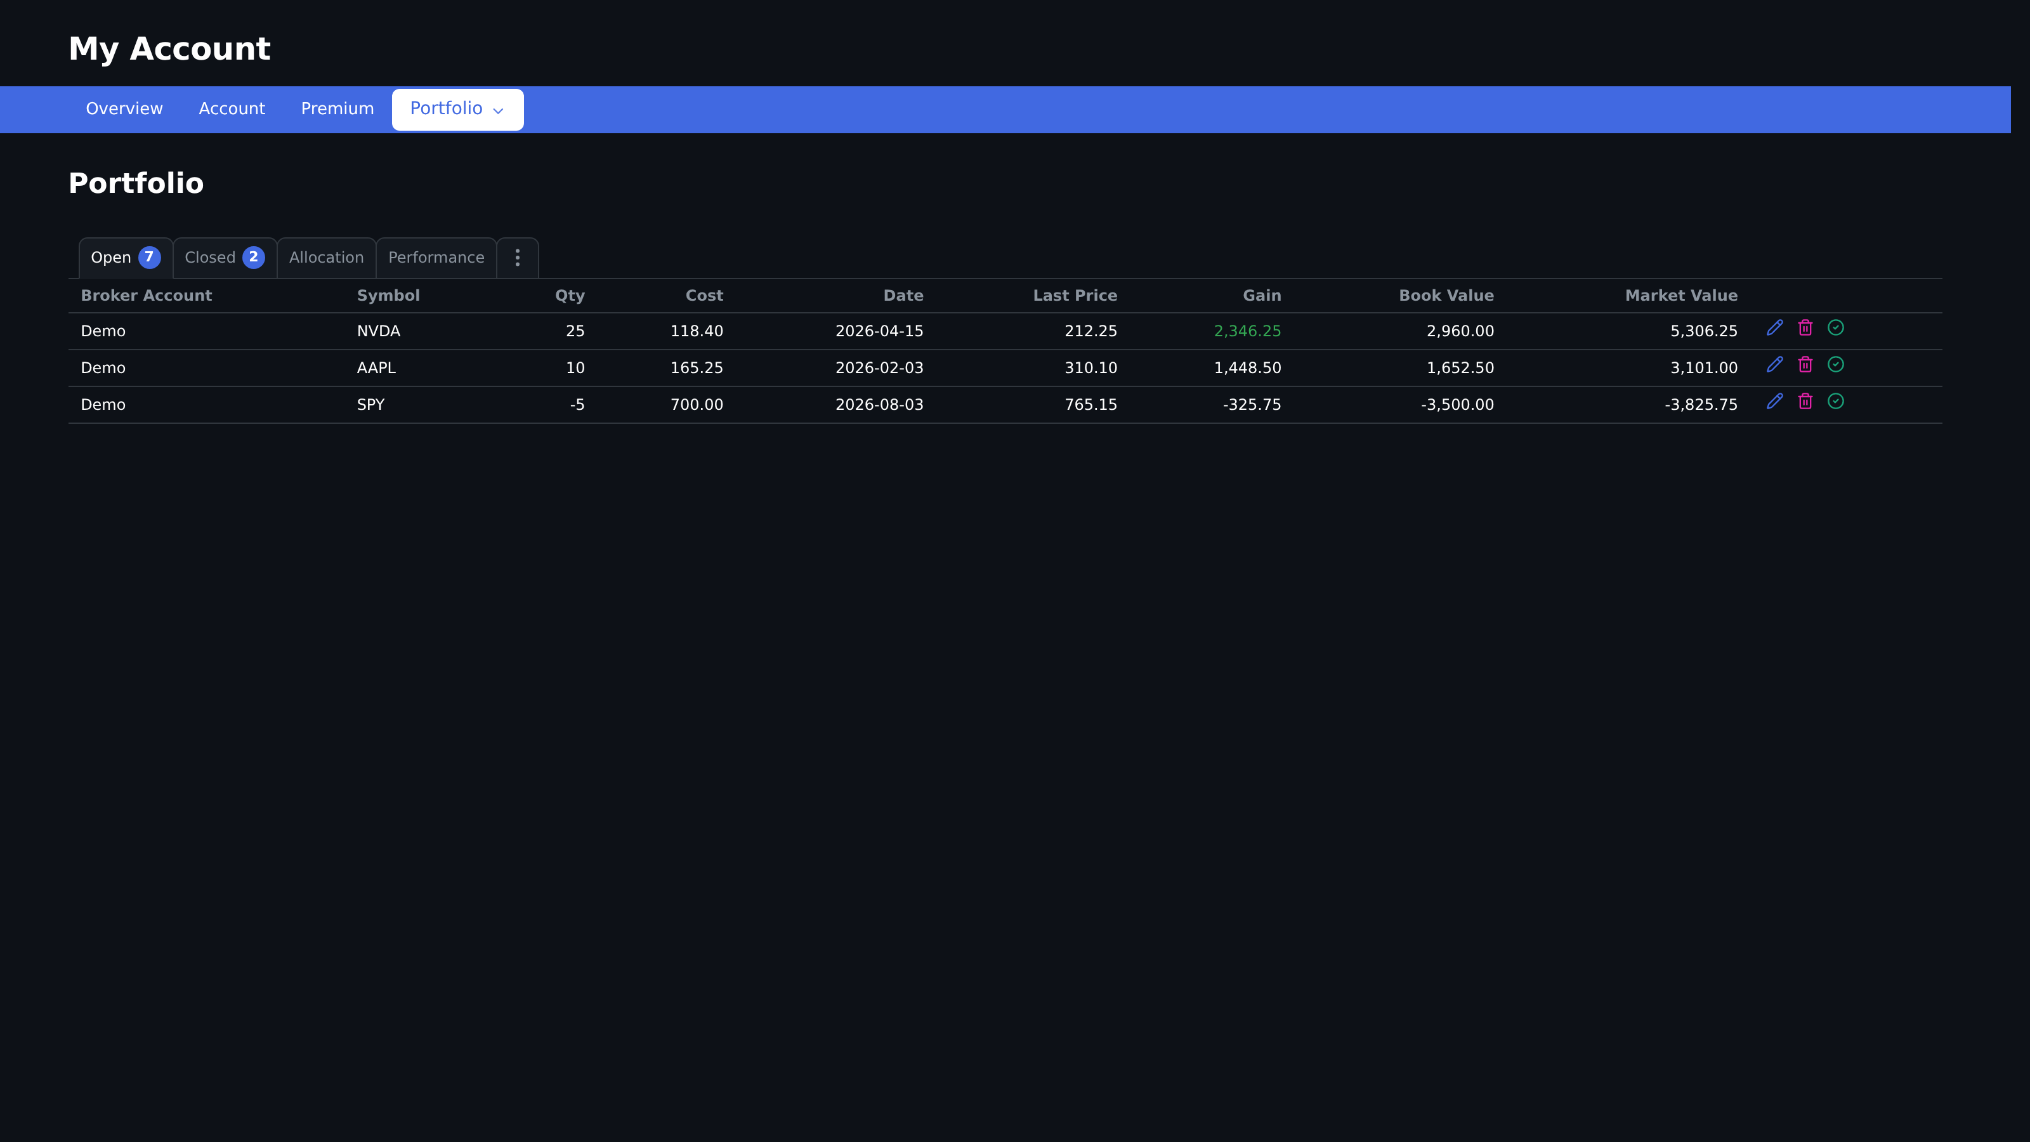This screenshot has height=1142, width=2030.
Task: Click the Date column header
Action: coord(903,296)
